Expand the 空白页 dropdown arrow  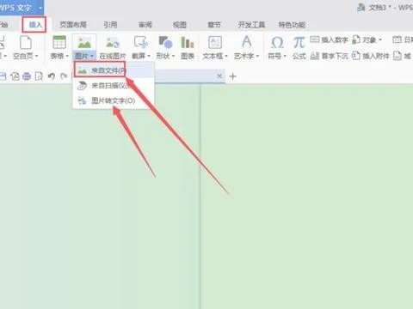pyautogui.click(x=36, y=56)
